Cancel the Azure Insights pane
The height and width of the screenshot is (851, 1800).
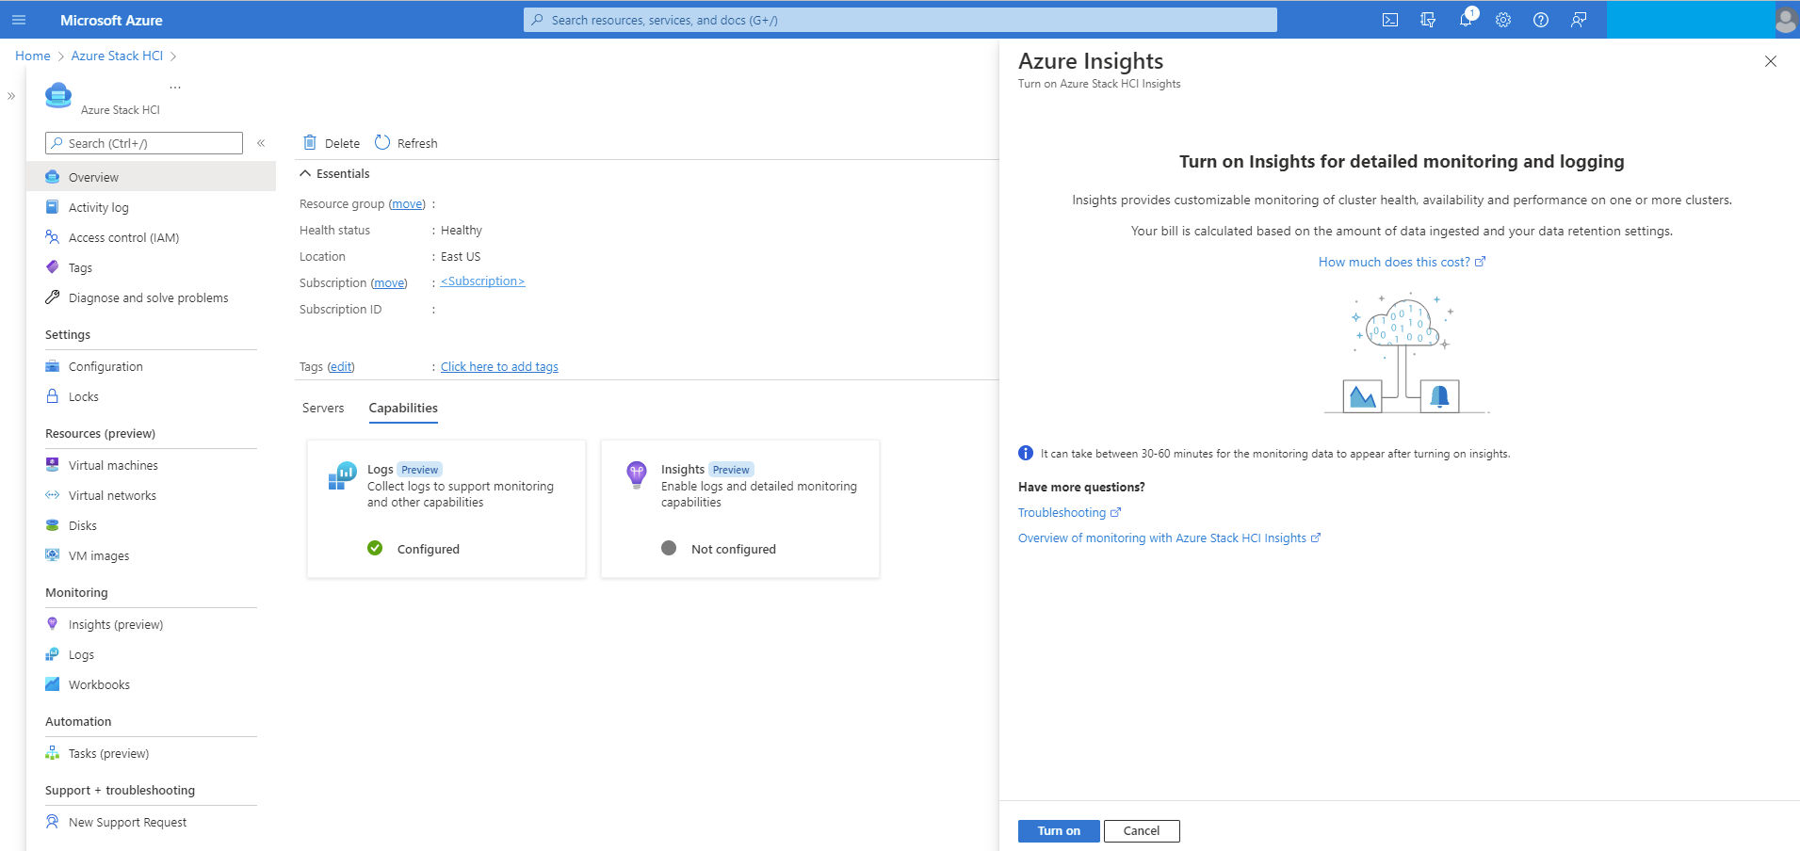click(x=1142, y=830)
